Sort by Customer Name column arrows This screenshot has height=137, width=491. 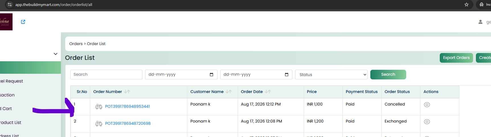click(229, 92)
